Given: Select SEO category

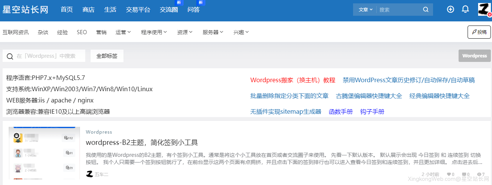Looking at the screenshot, I should click(x=82, y=32).
